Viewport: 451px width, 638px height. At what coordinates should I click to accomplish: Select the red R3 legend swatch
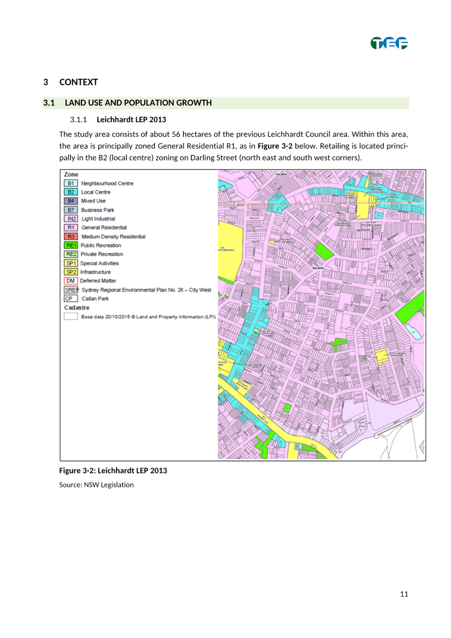(x=71, y=236)
